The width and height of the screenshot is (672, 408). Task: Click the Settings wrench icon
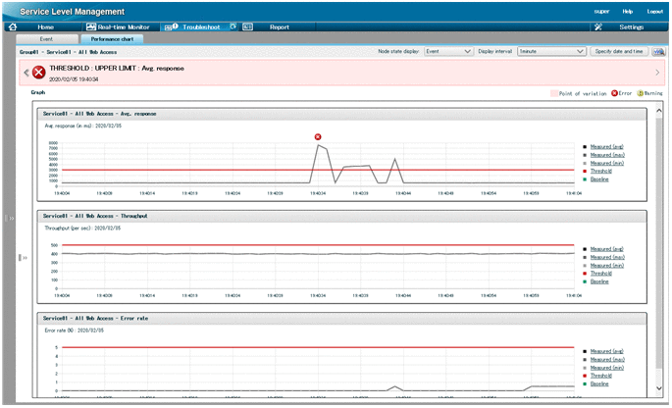coord(597,26)
